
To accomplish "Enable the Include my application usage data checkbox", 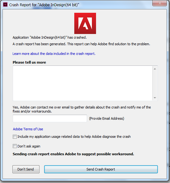I will pos(15,137).
